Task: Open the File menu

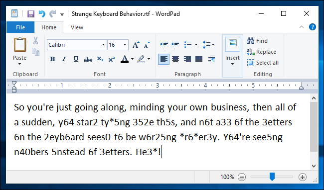Action: pos(20,27)
